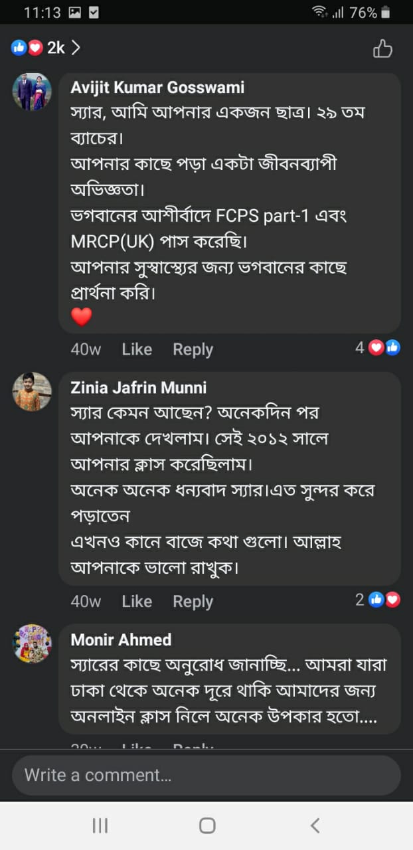Viewport: 413px width, 850px height.
Task: Tap the thumbs-up like icon at top right
Action: [382, 48]
